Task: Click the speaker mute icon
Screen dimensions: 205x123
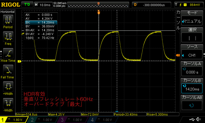Action: [199, 119]
